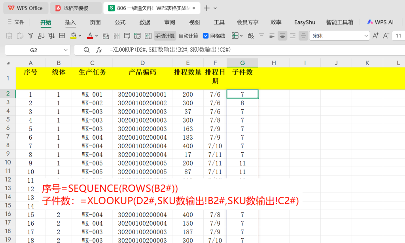The width and height of the screenshot is (405, 243).
Task: Open the 公式 ribbon tab
Action: click(x=120, y=22)
